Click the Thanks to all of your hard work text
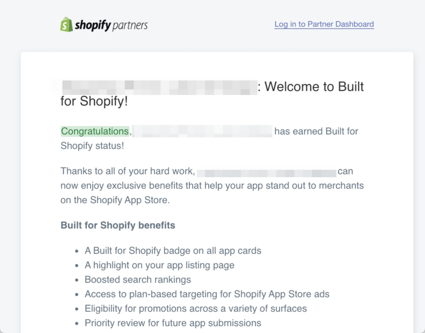425x333 pixels. click(128, 171)
